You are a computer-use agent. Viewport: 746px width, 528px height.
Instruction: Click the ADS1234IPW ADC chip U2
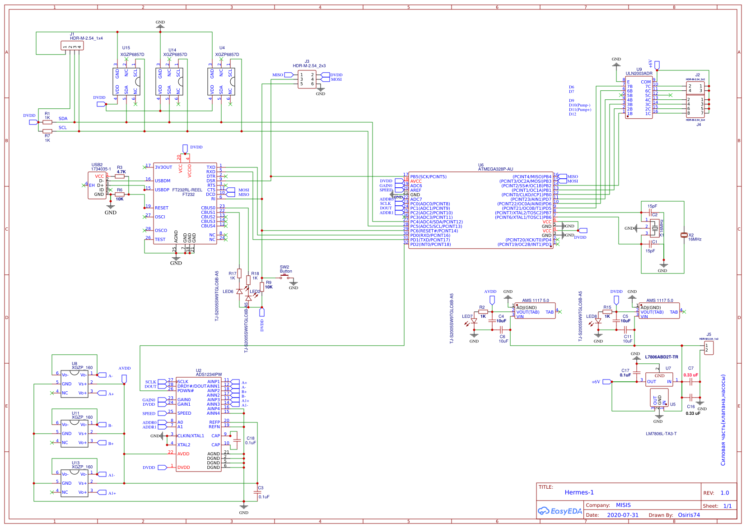coord(199,424)
